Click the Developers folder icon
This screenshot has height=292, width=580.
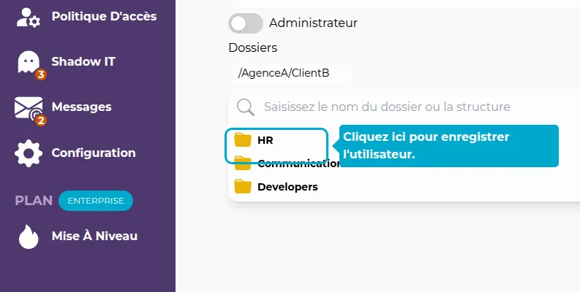[242, 186]
